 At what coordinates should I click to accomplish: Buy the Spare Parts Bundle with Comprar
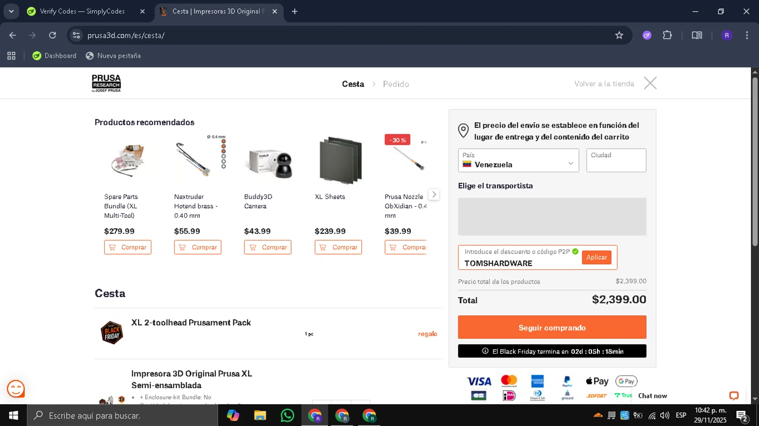pyautogui.click(x=128, y=247)
